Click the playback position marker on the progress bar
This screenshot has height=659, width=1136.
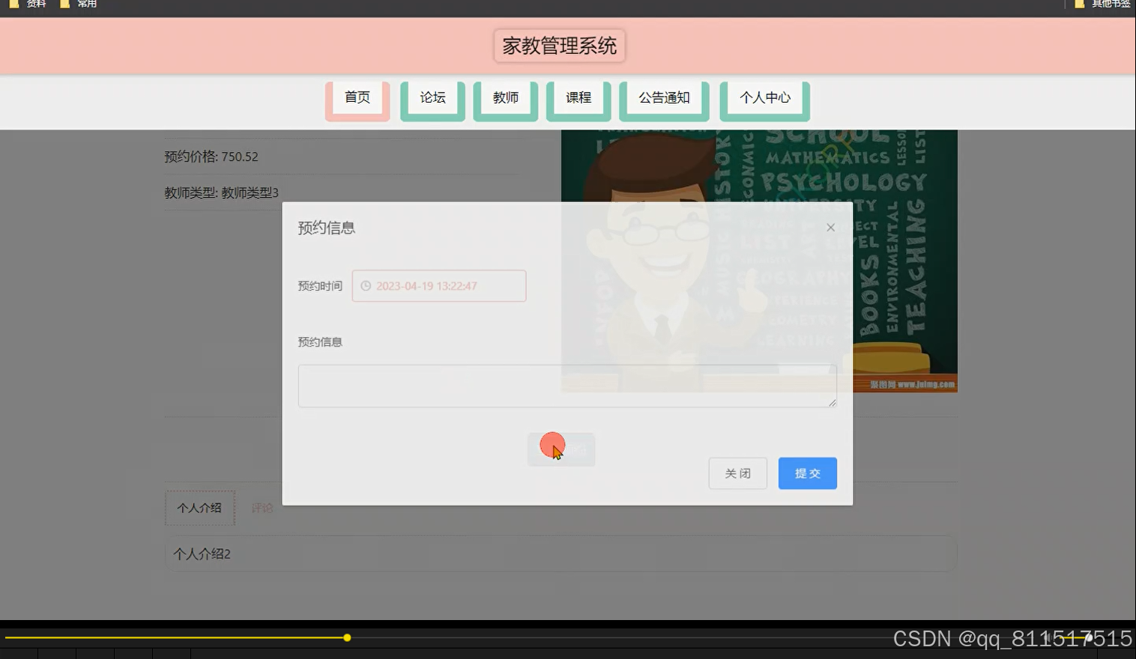click(x=347, y=637)
